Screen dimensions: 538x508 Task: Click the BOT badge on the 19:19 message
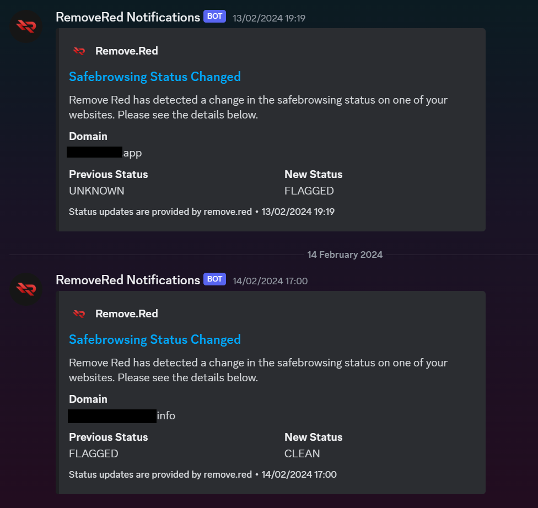[x=214, y=17]
